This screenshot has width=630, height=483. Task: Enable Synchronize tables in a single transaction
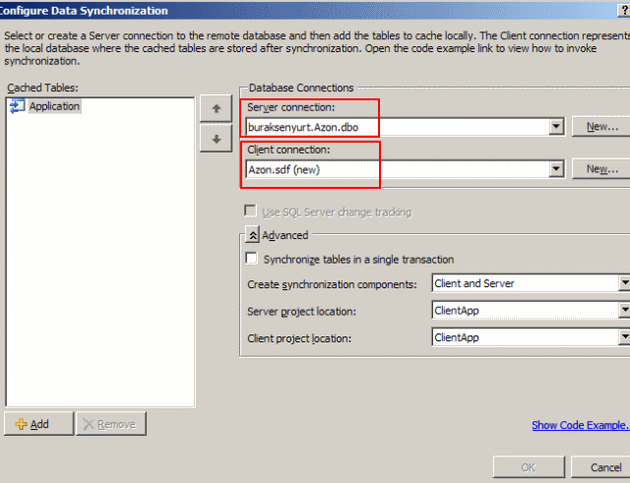coord(252,259)
